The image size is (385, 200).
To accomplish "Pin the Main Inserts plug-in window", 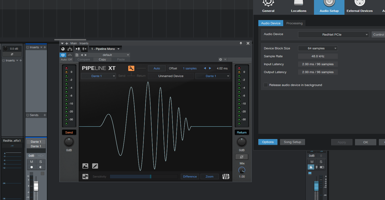I will [x=241, y=43].
